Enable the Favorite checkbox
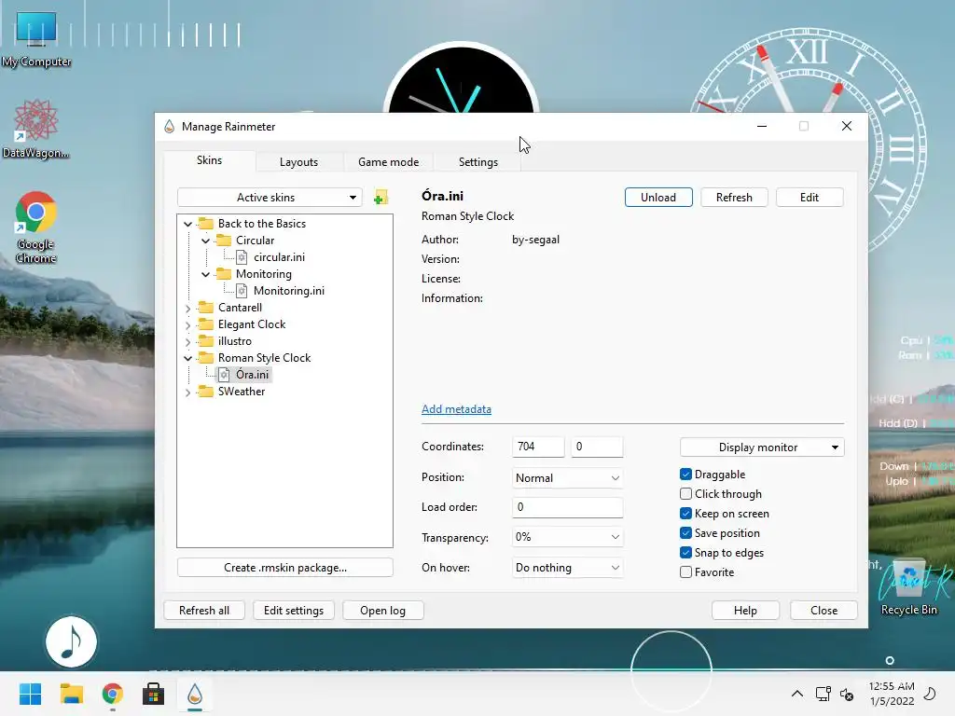 pos(685,571)
